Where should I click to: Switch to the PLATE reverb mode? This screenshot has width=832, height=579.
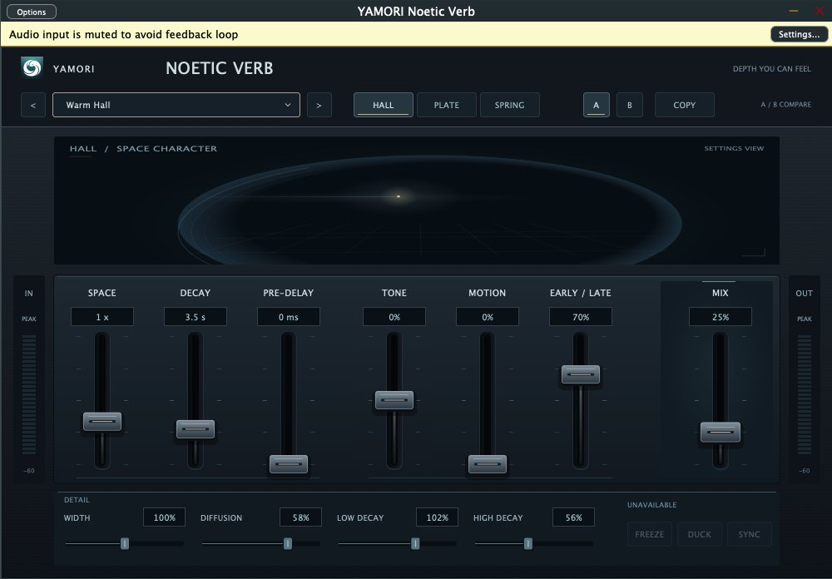[x=446, y=105]
